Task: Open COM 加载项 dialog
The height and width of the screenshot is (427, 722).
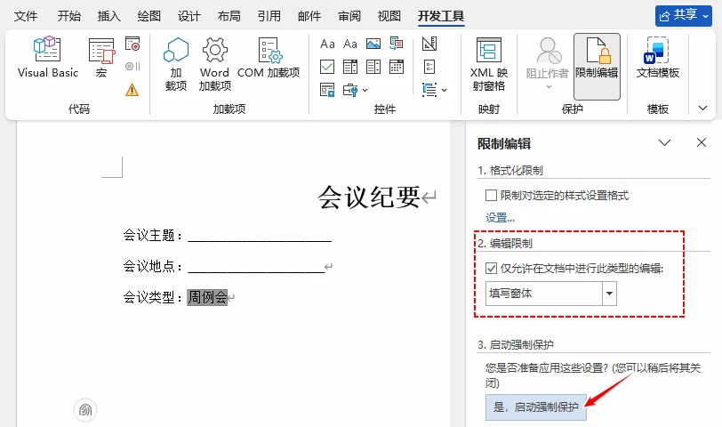Action: coord(269,57)
